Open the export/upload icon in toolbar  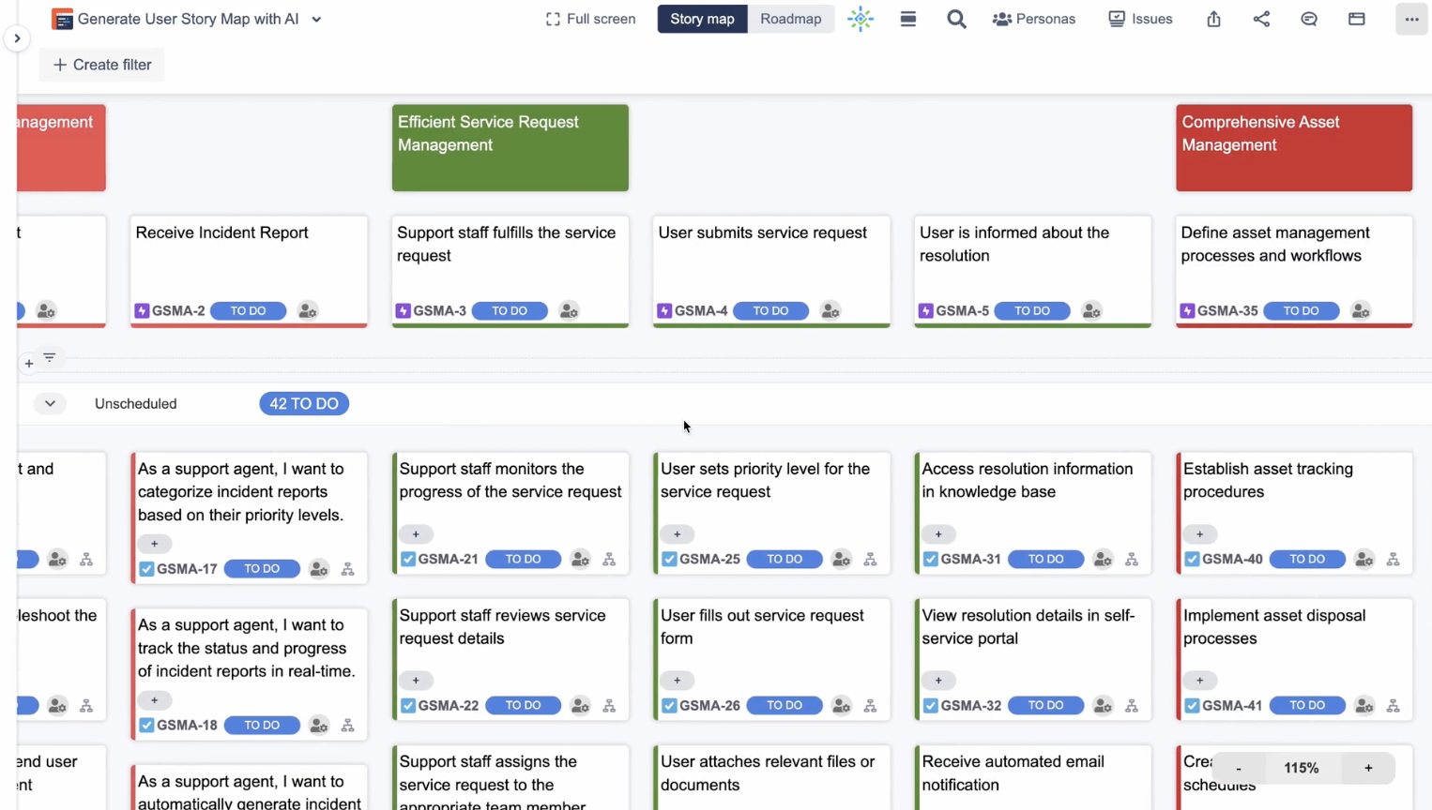1213,19
